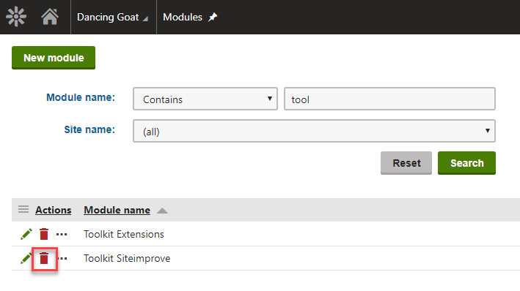
Task: Create a New module
Action: pos(54,58)
